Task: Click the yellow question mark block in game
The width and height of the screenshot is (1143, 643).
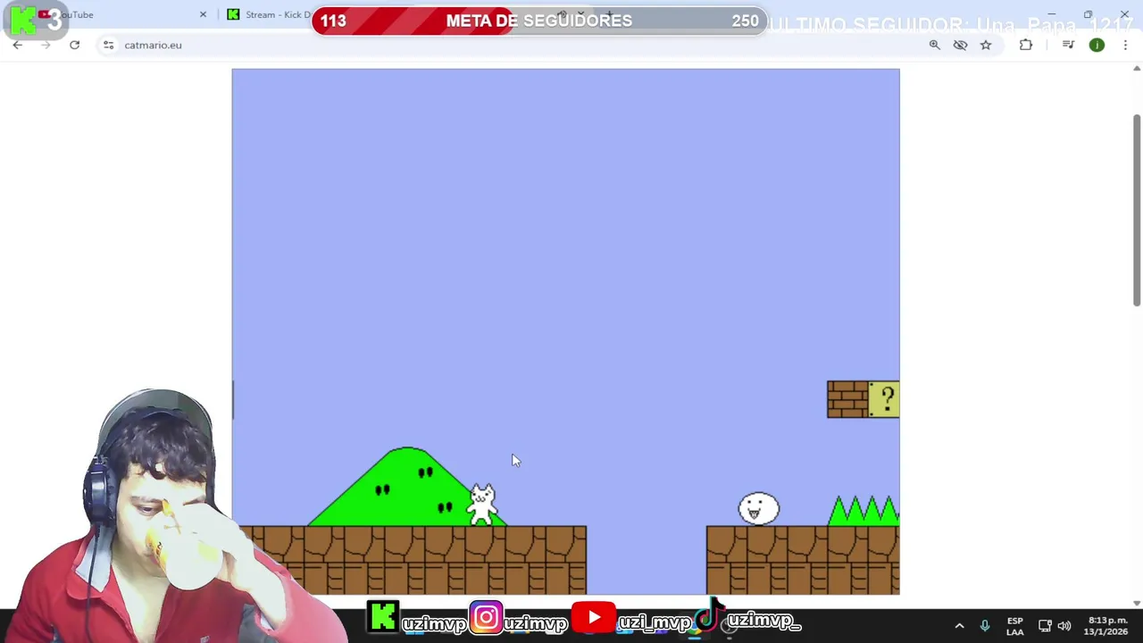Action: pyautogui.click(x=883, y=399)
